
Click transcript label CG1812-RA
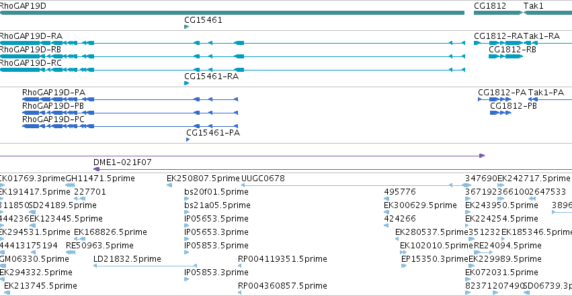[x=498, y=36]
